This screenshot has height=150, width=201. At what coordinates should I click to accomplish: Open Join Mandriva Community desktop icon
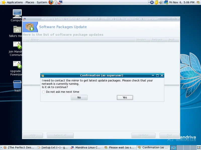(x=17, y=46)
